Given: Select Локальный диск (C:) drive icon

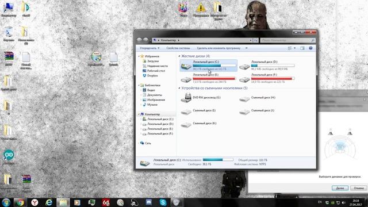Looking at the screenshot, I should (186, 67).
